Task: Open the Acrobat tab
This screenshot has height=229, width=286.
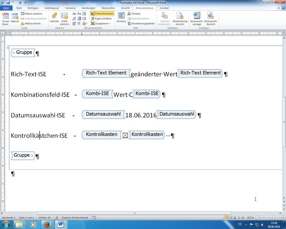Action: click(x=164, y=8)
